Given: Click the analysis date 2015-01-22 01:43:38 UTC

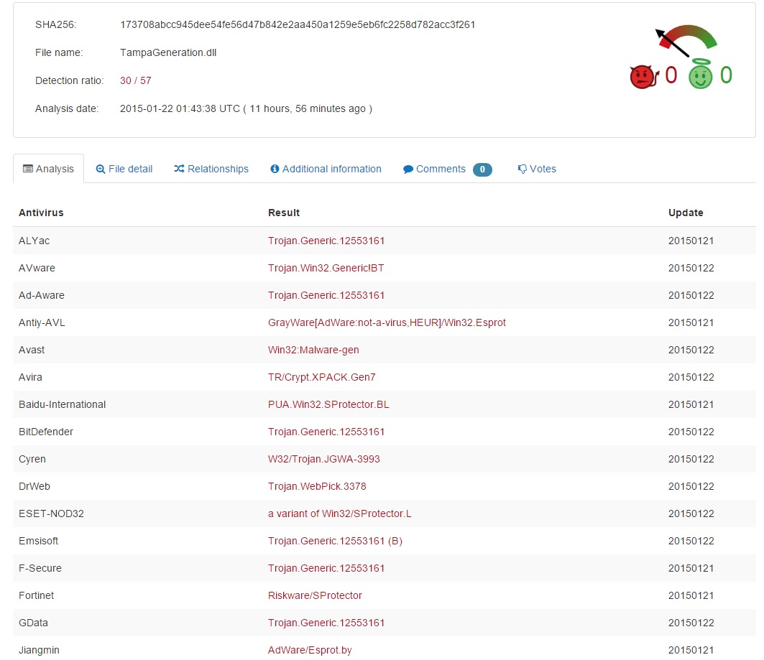Looking at the screenshot, I should click(180, 108).
